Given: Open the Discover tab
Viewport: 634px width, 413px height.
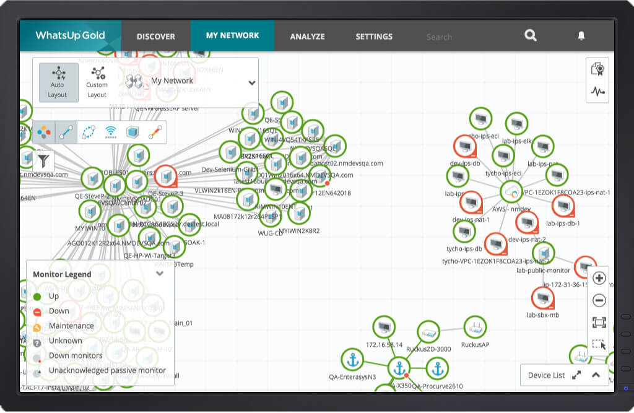Looking at the screenshot, I should (x=155, y=37).
